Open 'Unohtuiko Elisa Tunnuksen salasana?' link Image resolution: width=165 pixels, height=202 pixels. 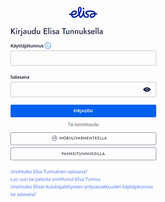pos(49,172)
